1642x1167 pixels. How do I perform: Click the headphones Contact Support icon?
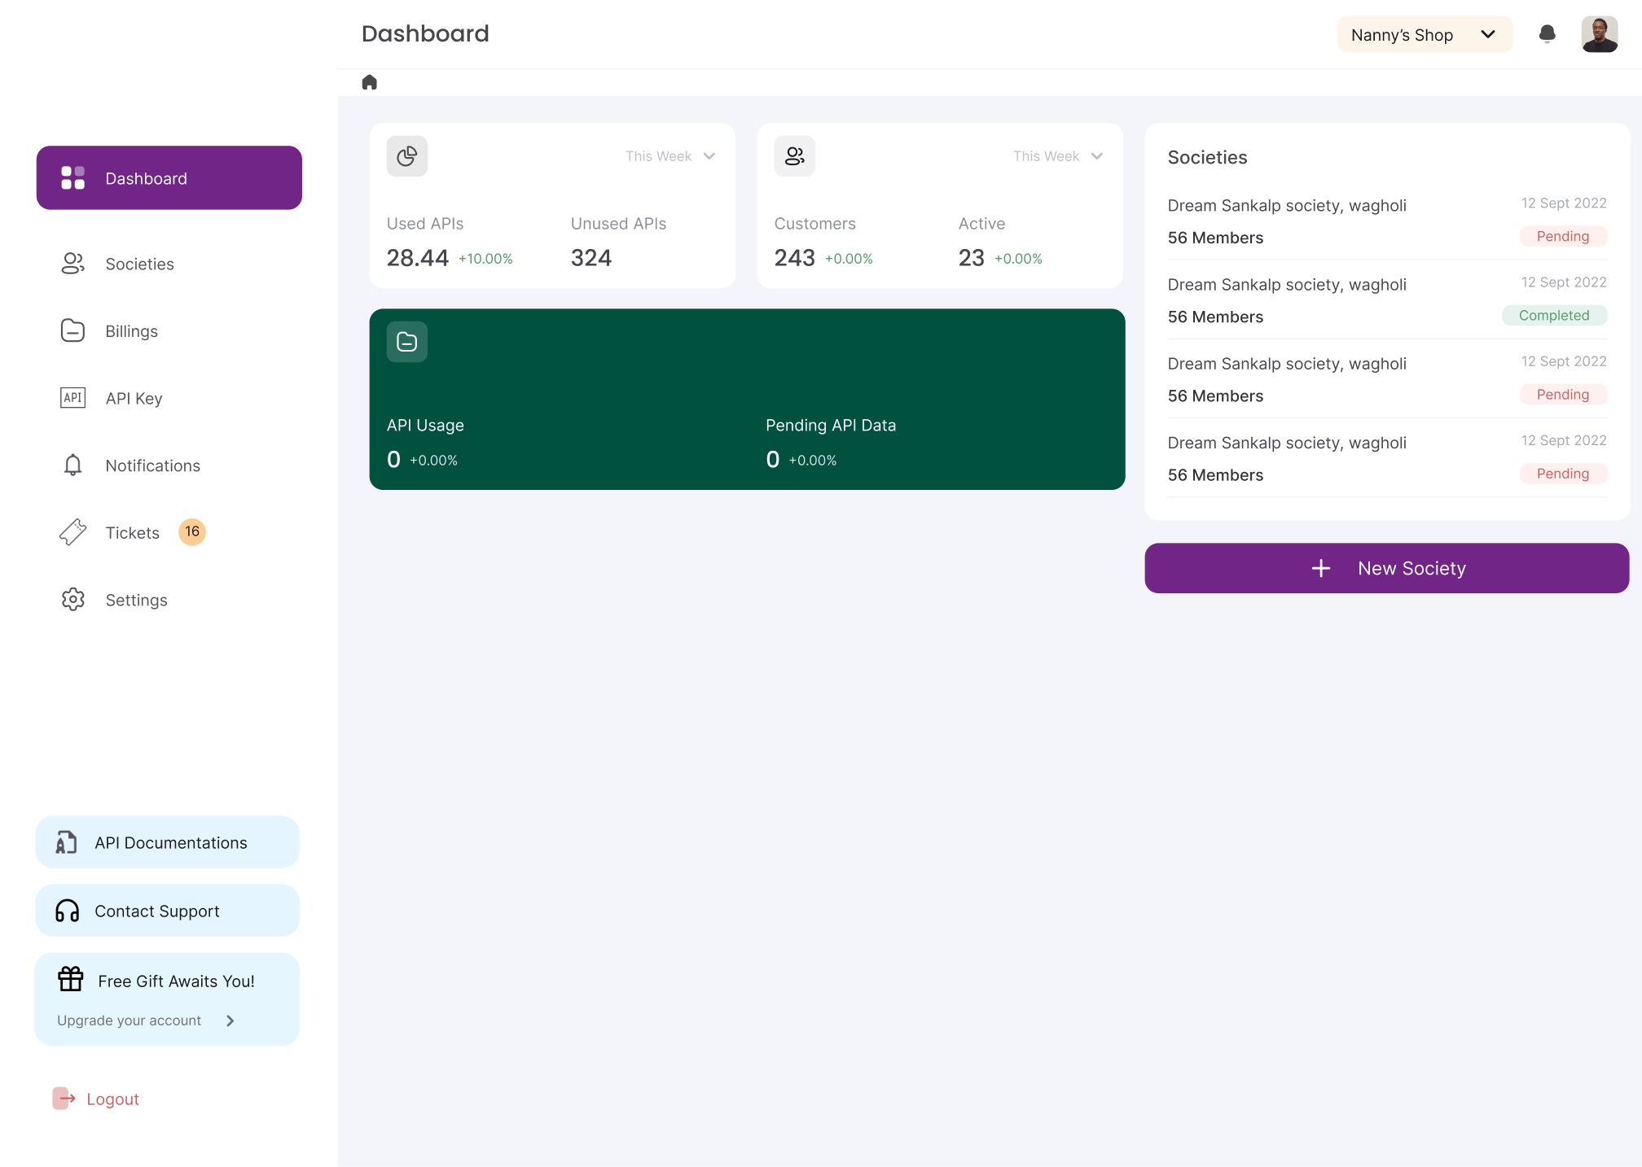68,911
